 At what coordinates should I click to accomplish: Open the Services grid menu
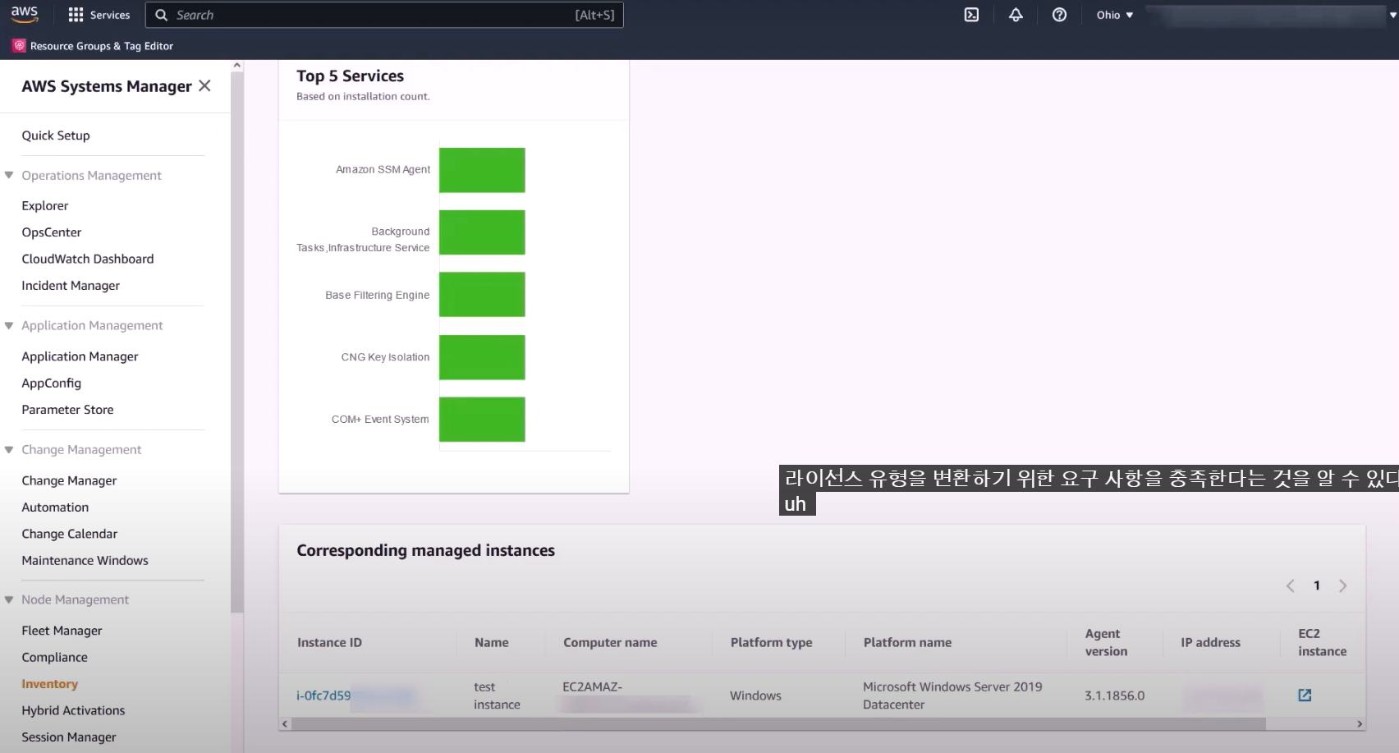(x=99, y=15)
